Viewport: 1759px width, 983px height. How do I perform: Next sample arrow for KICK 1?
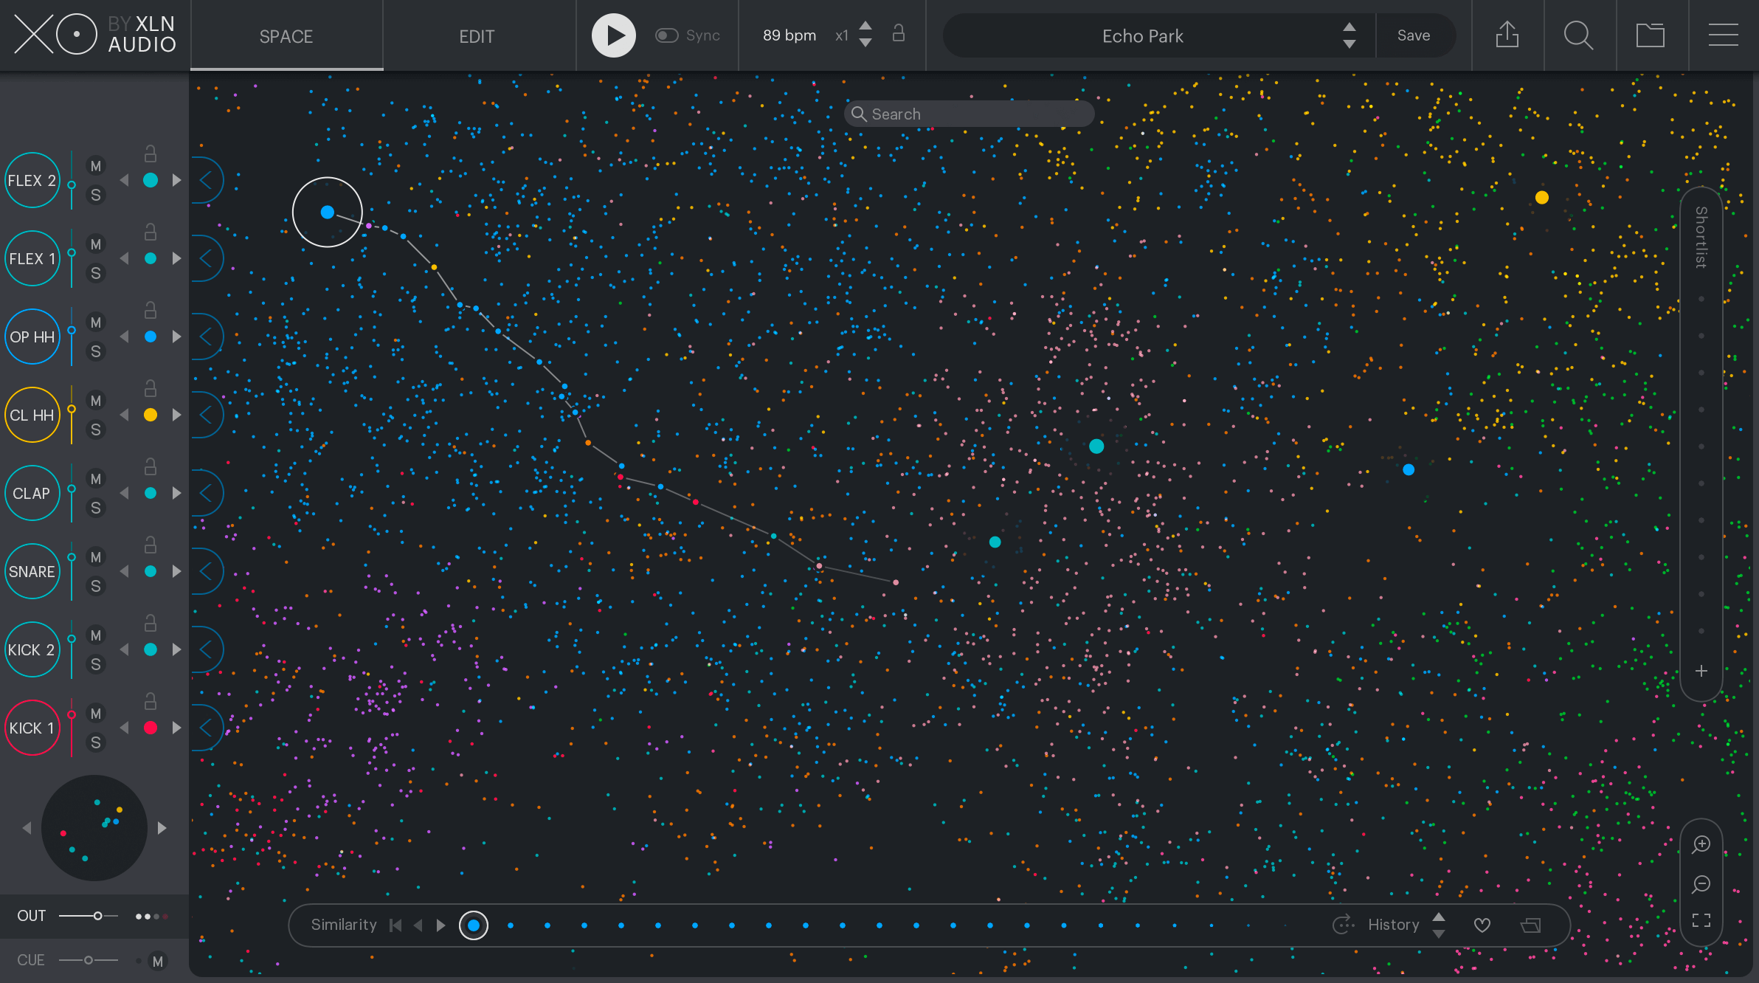coord(176,728)
